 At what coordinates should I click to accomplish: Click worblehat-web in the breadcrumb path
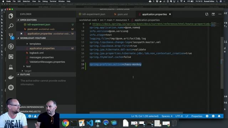coord(88,20)
